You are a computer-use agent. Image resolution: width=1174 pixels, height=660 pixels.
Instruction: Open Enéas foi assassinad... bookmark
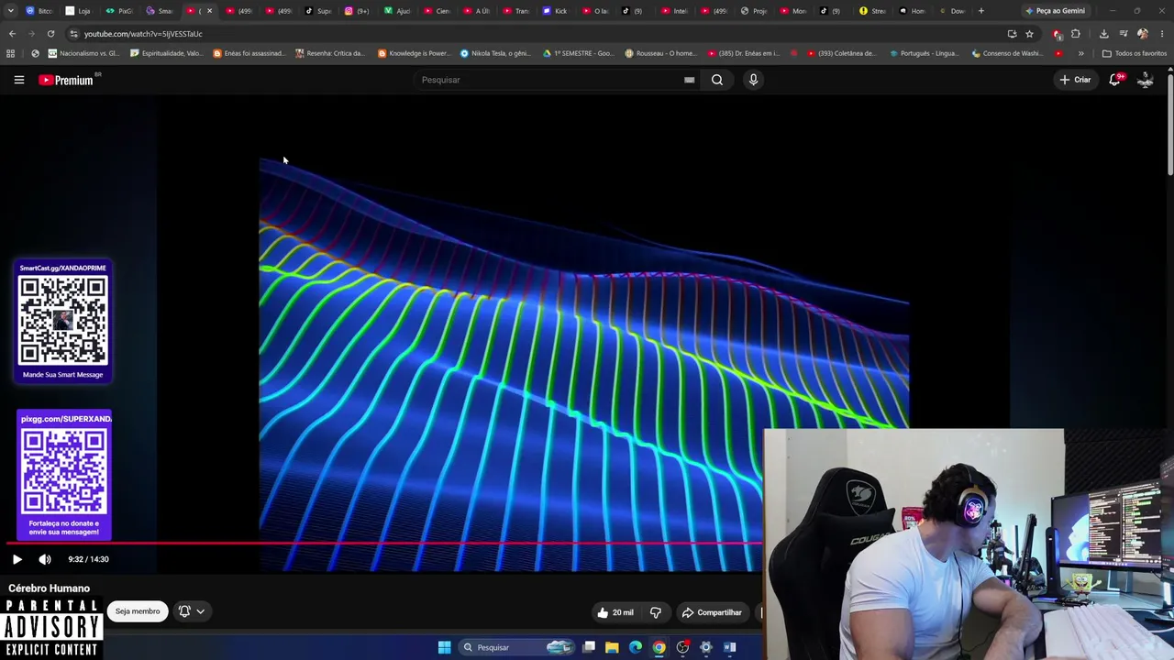[249, 53]
